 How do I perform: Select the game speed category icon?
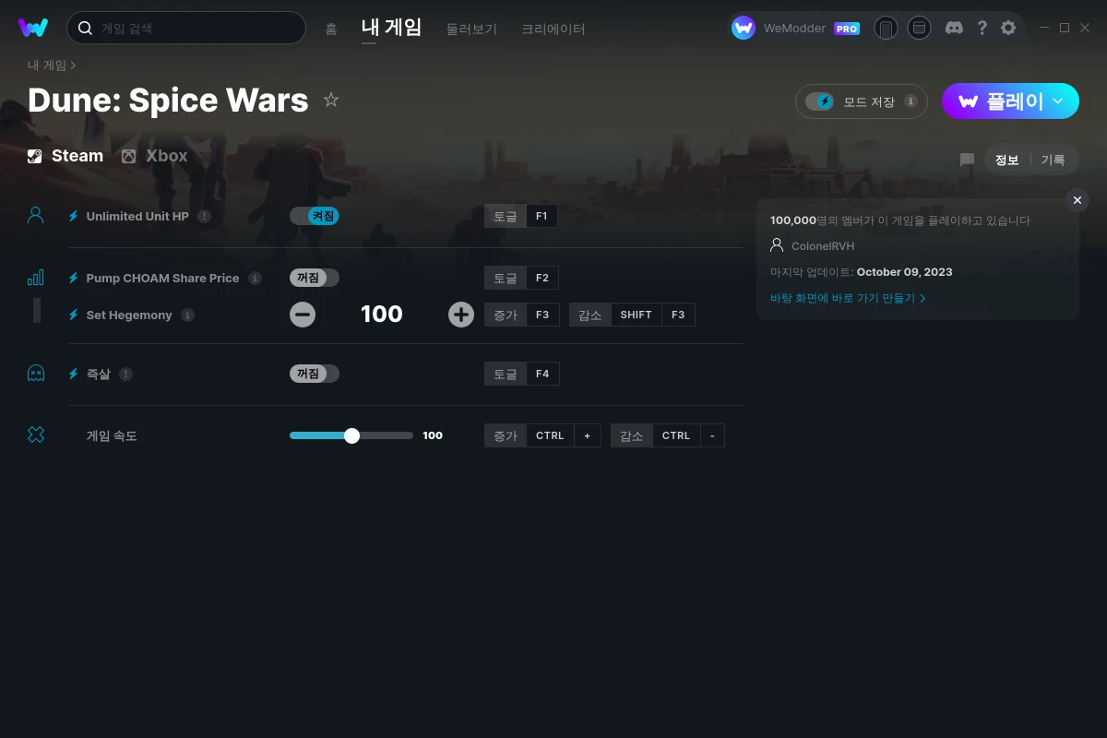[36, 434]
